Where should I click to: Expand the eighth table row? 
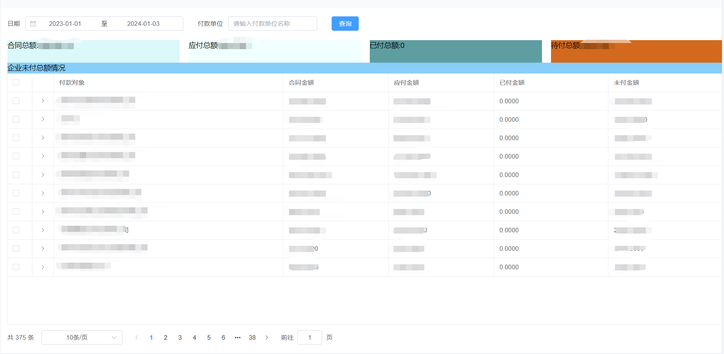(43, 230)
